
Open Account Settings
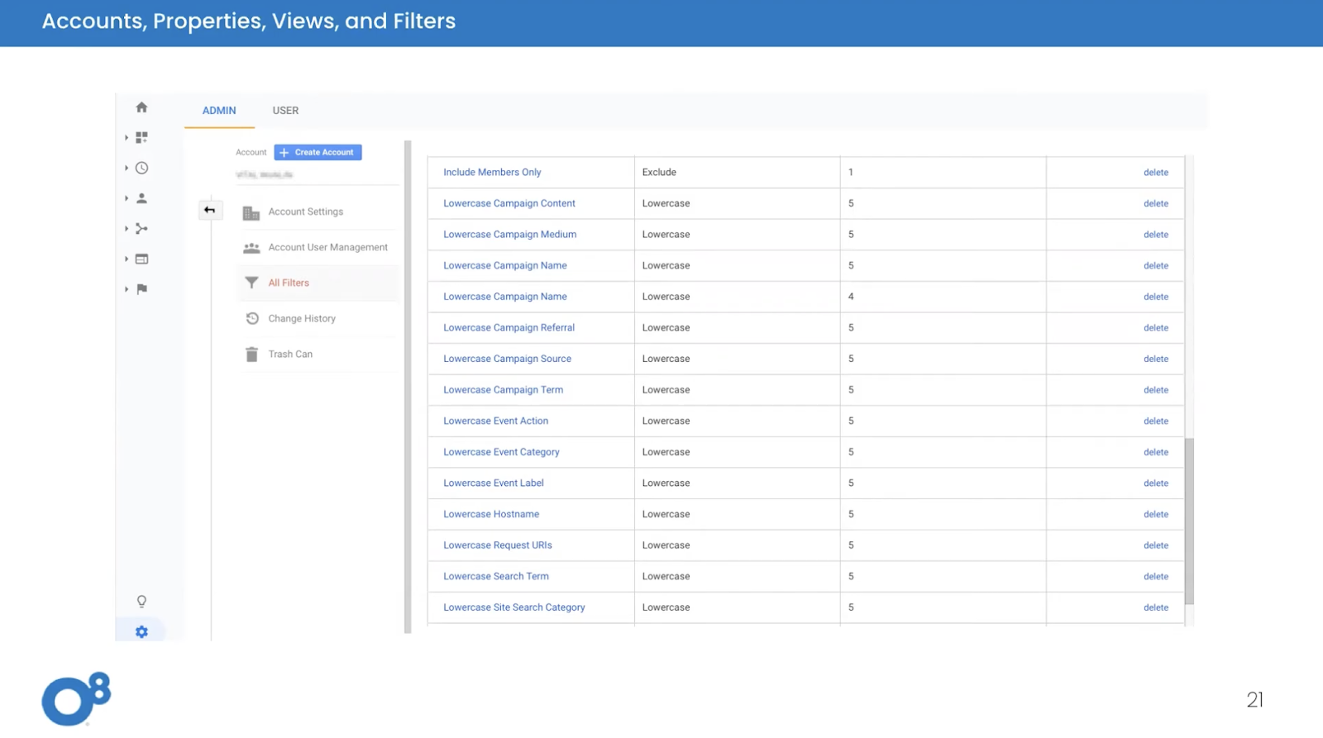(305, 212)
